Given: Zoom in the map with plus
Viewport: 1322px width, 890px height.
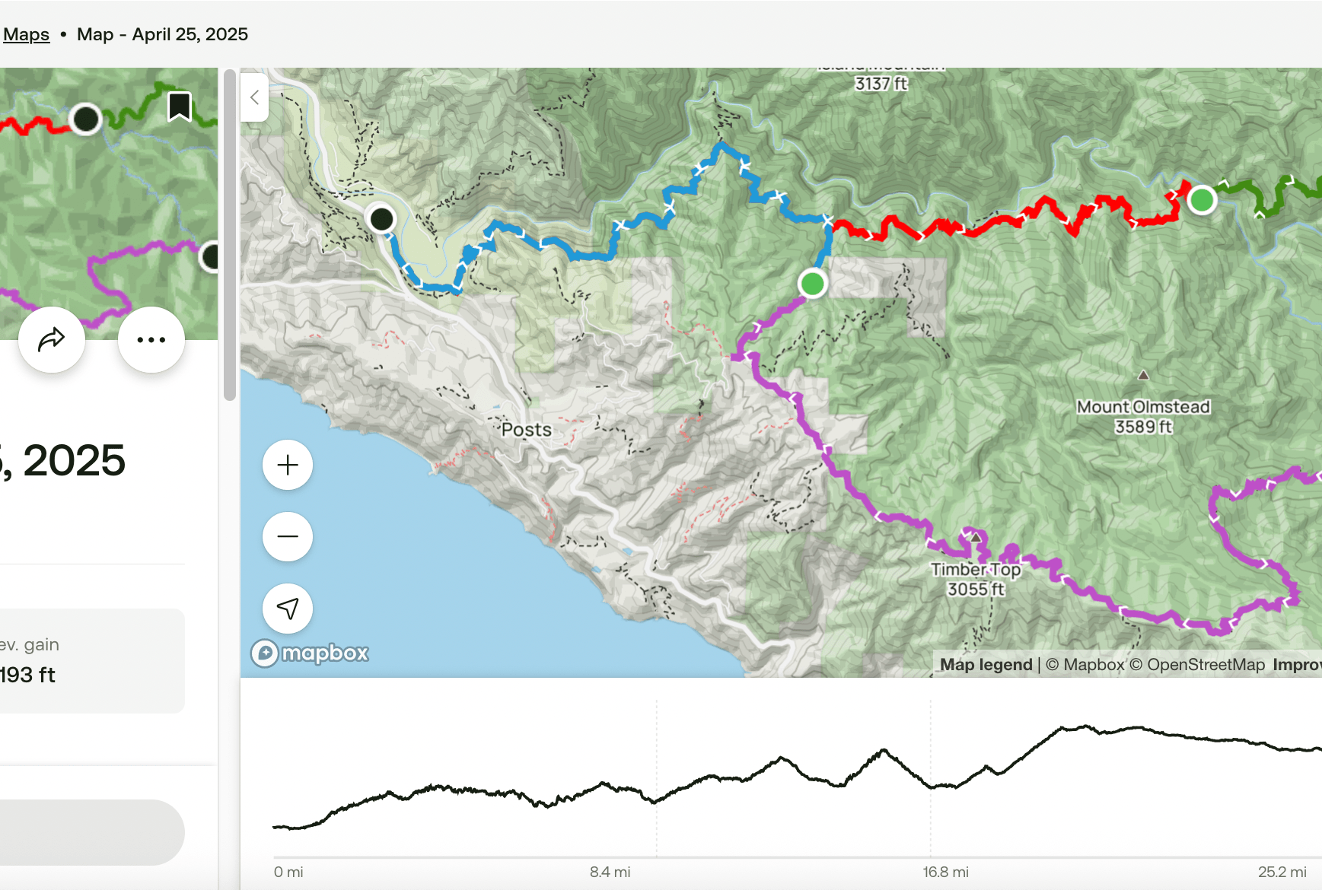Looking at the screenshot, I should coord(288,465).
